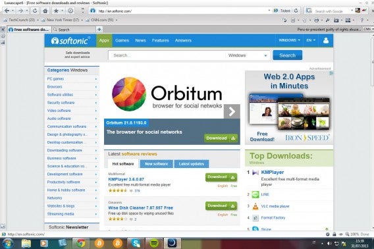Click the question mark help icon
Screen dimensions: 374x249
[x=362, y=20]
